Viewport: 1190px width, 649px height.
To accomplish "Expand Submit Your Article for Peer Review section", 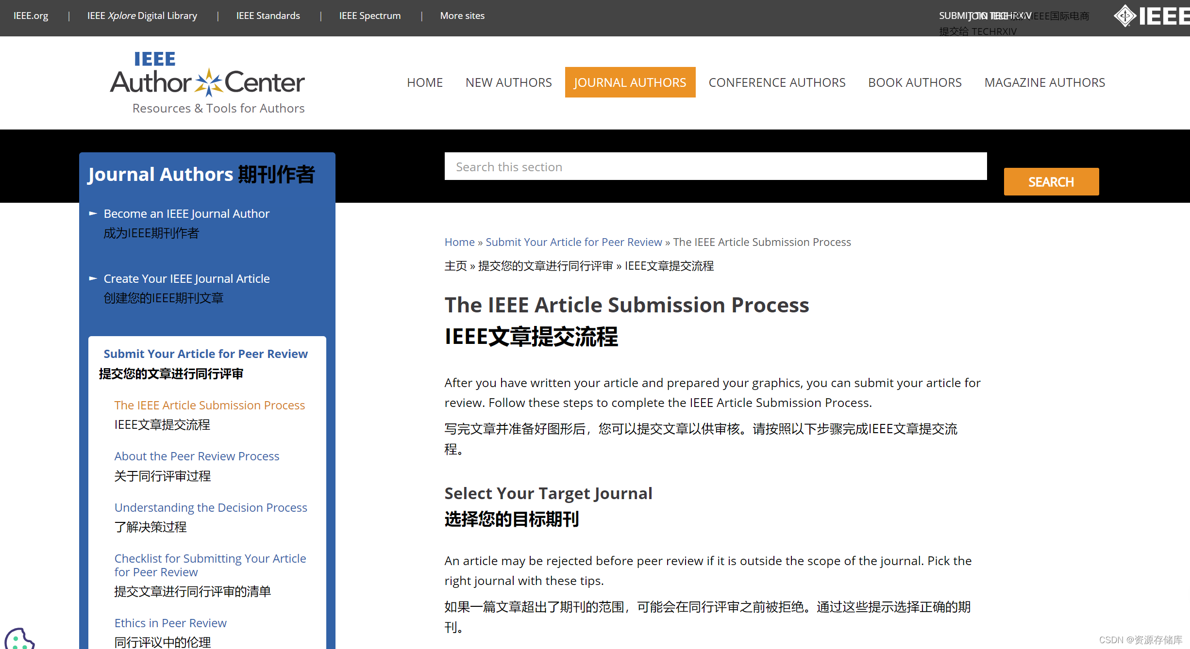I will [205, 354].
